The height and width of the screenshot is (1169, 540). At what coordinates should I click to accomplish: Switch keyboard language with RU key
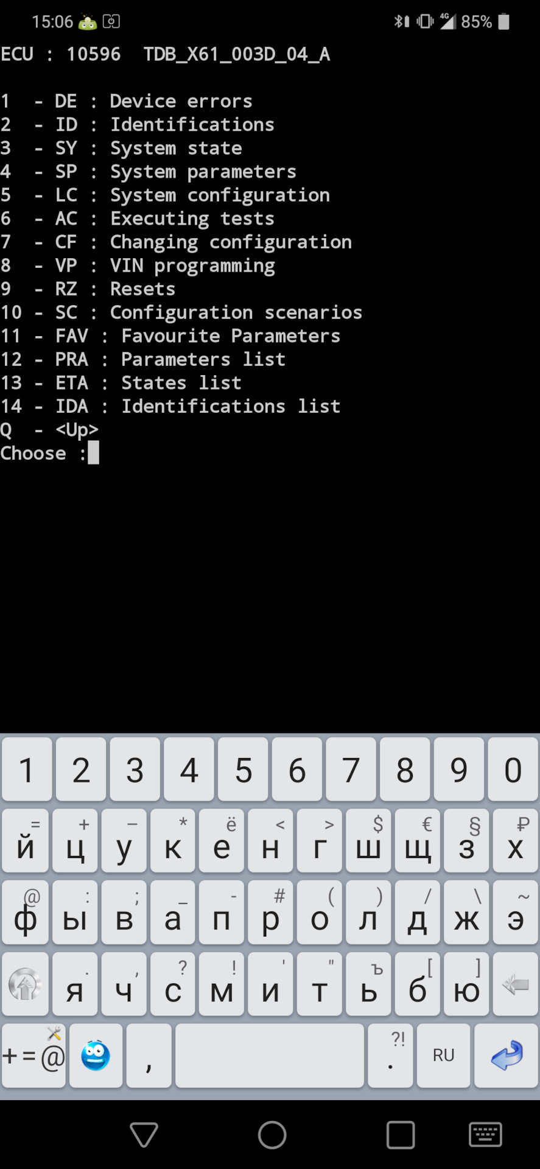[443, 1055]
